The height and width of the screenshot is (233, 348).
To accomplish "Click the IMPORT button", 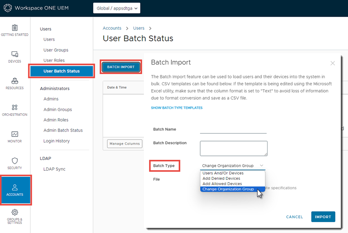I will pyautogui.click(x=323, y=217).
